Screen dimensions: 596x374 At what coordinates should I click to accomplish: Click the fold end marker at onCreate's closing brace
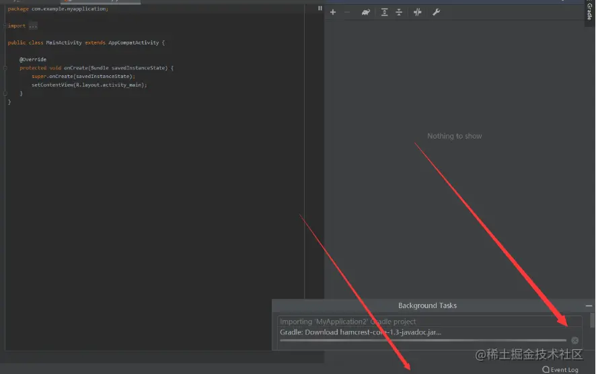5,93
